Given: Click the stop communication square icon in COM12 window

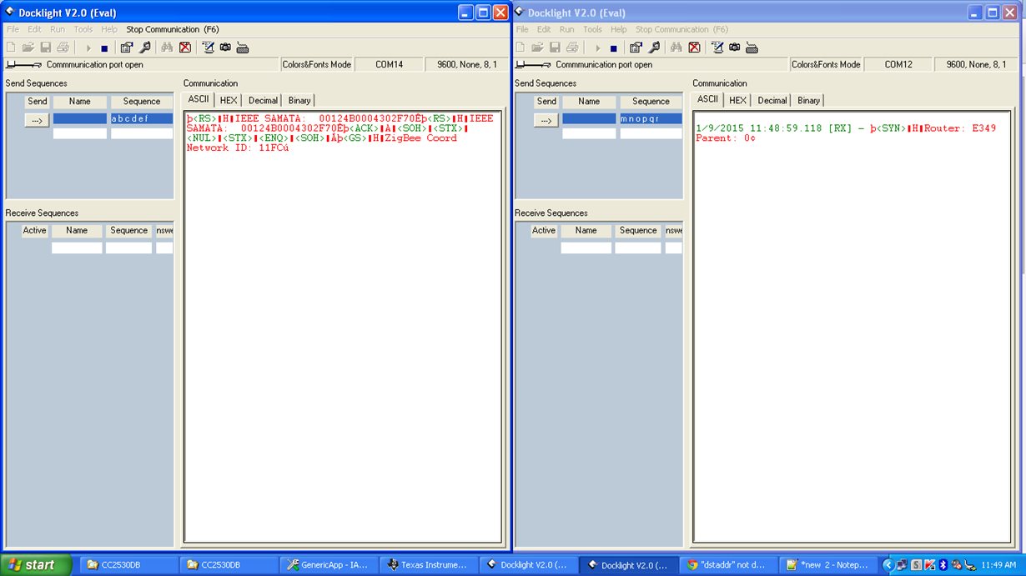Looking at the screenshot, I should (613, 48).
